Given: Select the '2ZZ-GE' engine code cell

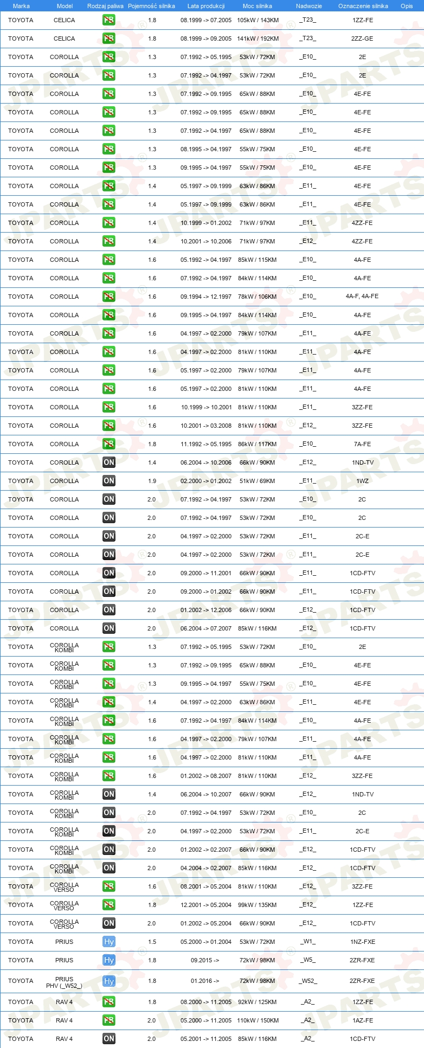Looking at the screenshot, I should [362, 38].
